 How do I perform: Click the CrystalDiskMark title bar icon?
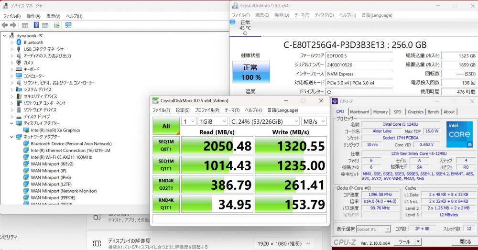(x=155, y=100)
